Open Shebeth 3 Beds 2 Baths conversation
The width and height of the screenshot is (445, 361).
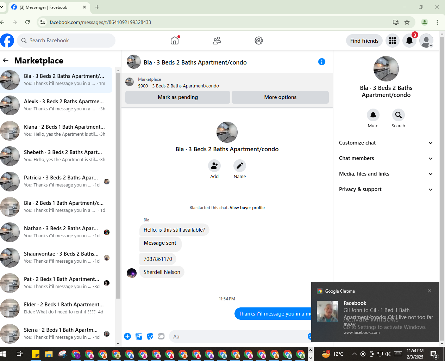[x=56, y=156]
